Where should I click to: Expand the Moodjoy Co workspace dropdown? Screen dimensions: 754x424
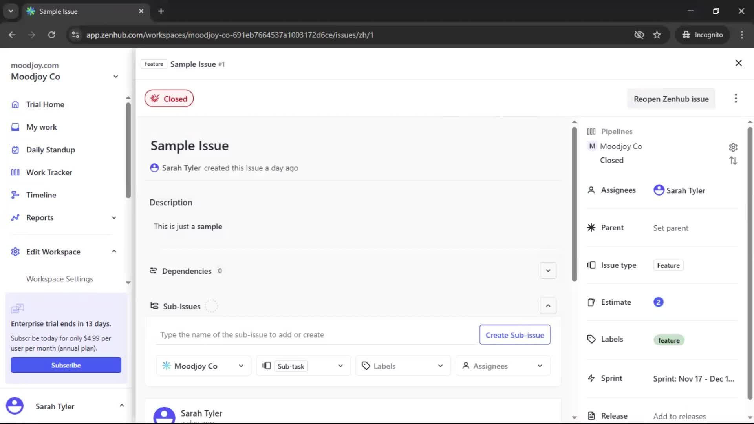(115, 76)
